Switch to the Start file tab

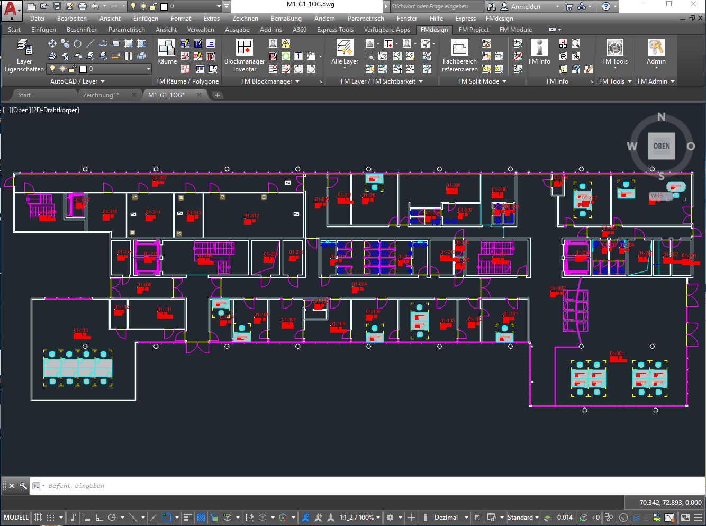24,95
